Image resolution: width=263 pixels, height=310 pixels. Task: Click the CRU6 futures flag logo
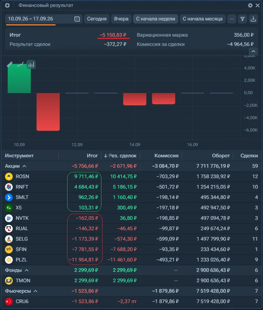coord(9,301)
